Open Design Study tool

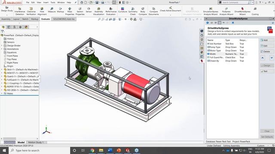[x=7, y=9]
